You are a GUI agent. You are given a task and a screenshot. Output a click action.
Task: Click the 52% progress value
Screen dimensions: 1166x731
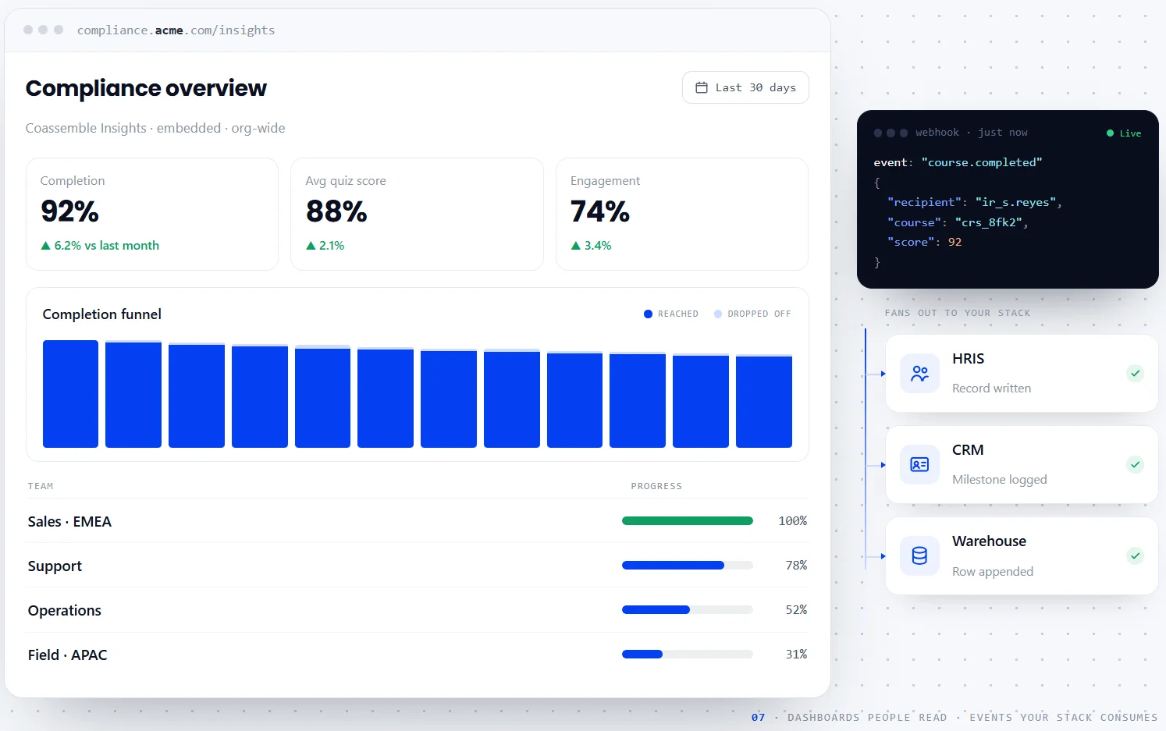(796, 609)
